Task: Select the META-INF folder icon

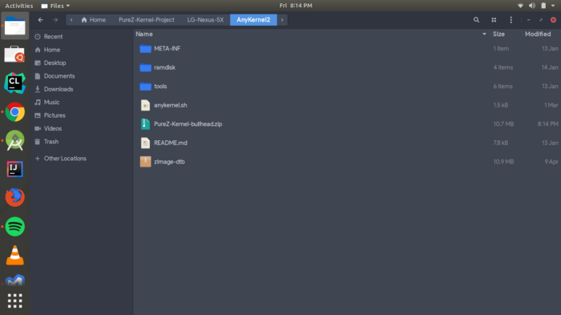Action: click(x=145, y=49)
